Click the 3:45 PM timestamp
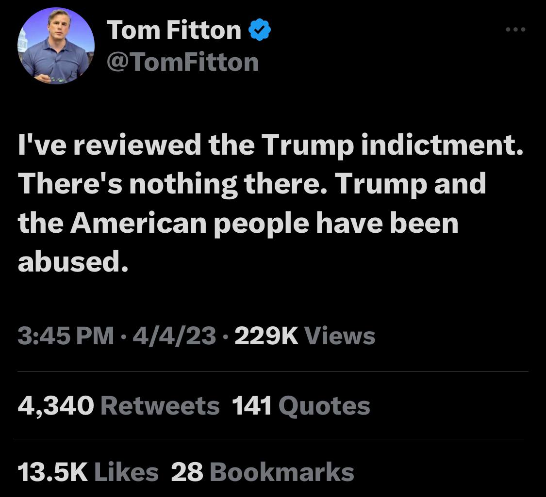Image resolution: width=546 pixels, height=497 pixels. click(66, 336)
